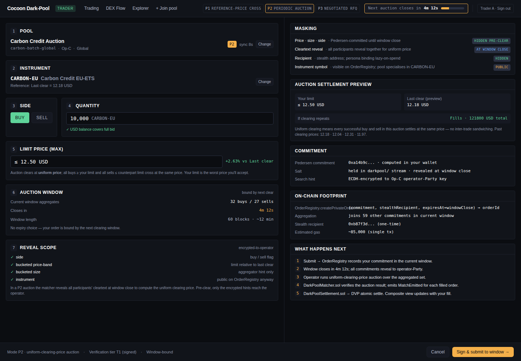Viewport: 521px width, 361px height.
Task: Open the Trading nav item
Action: 91,8
